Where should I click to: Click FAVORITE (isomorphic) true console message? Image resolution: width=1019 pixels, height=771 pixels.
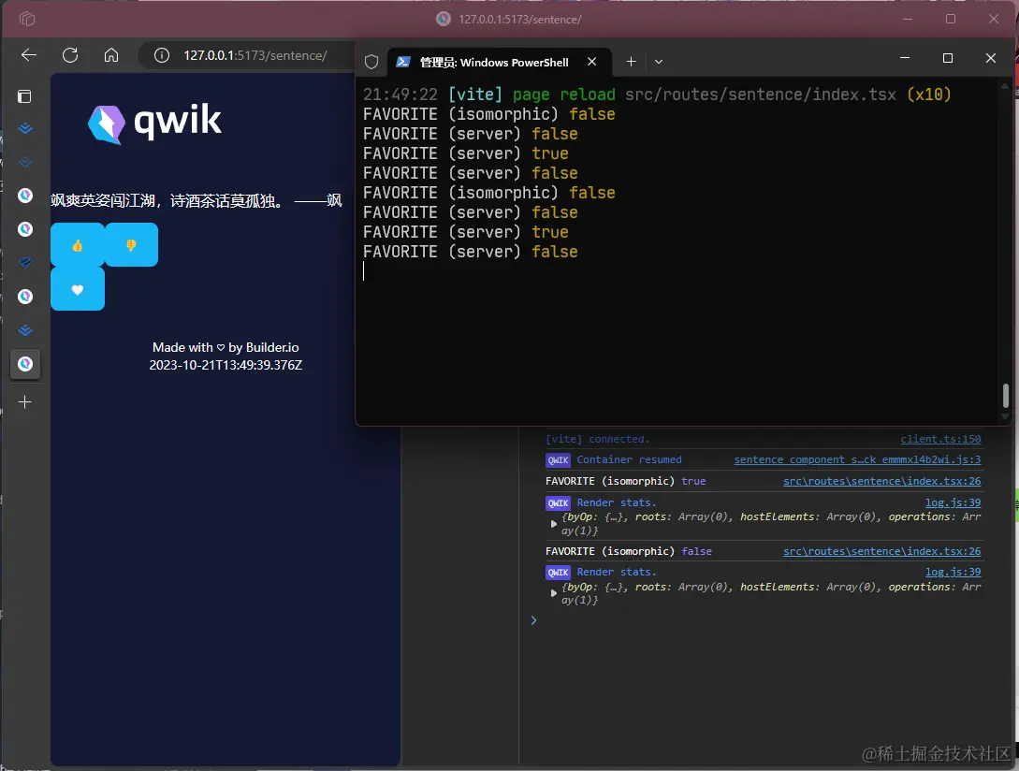pyautogui.click(x=625, y=481)
